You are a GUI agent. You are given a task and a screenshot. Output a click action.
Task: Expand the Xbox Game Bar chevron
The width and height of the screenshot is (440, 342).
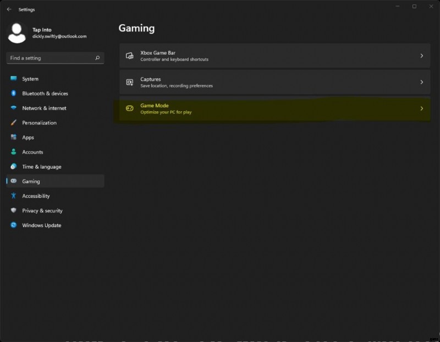coord(421,56)
